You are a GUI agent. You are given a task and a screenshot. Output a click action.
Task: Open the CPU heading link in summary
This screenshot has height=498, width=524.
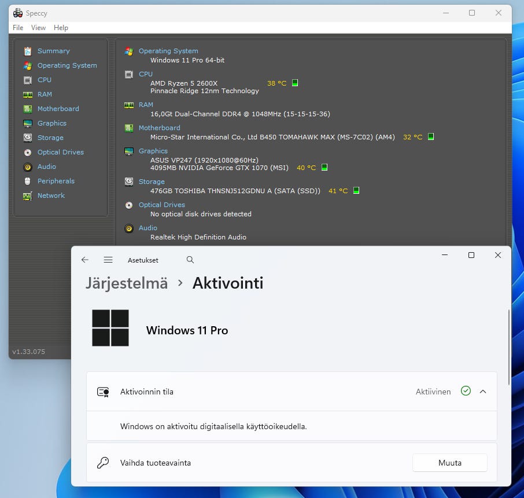click(x=146, y=74)
